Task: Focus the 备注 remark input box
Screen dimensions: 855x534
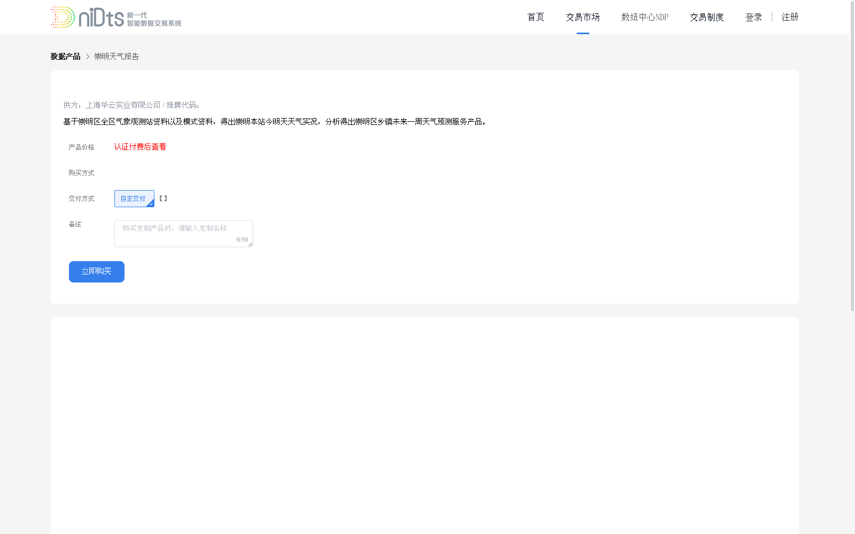Action: (x=184, y=233)
